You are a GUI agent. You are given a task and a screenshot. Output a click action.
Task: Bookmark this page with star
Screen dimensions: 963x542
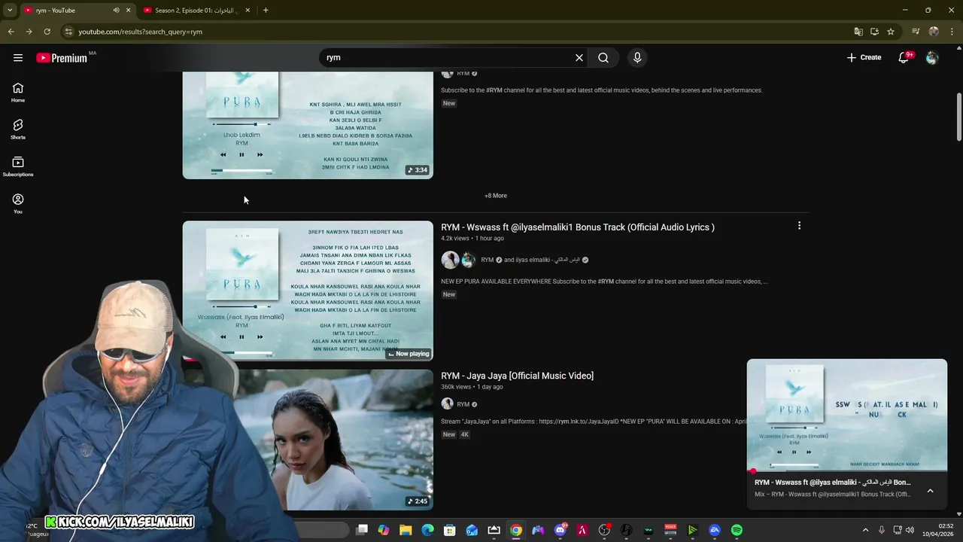click(x=891, y=32)
